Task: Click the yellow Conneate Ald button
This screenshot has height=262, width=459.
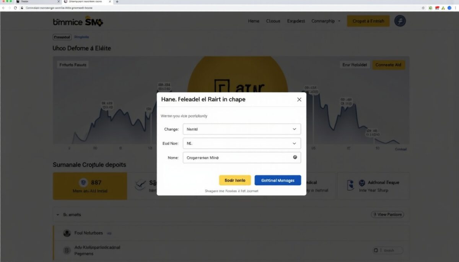Action: 388,65
